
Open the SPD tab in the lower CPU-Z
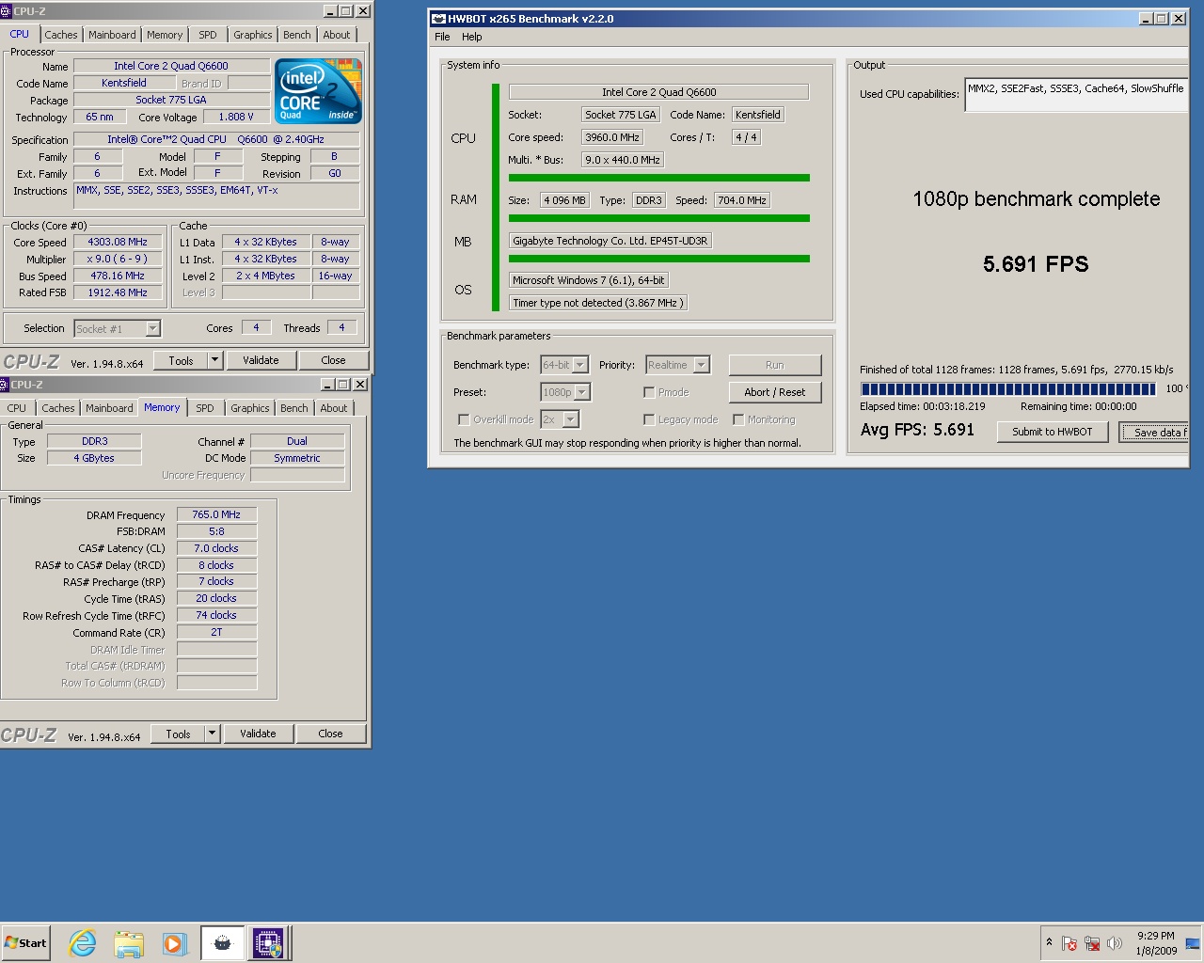205,408
